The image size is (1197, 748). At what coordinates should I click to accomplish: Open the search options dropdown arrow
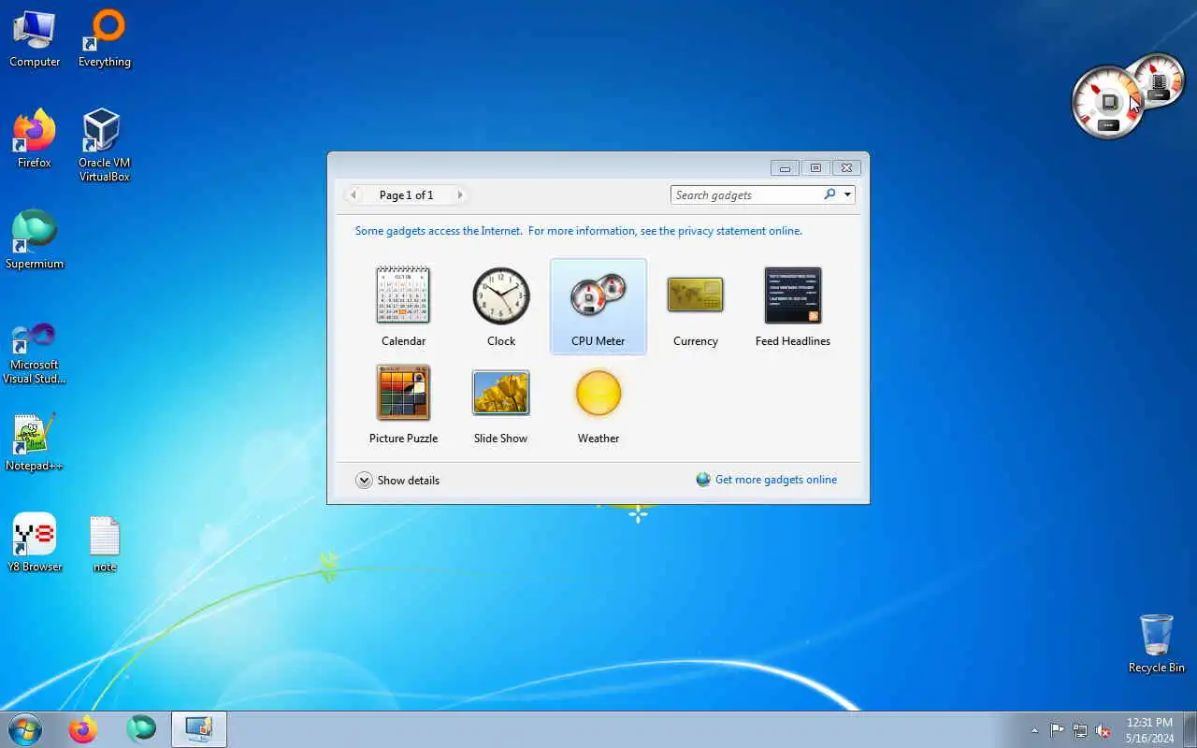847,194
